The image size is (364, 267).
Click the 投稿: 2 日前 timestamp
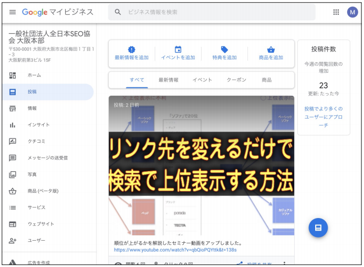coord(126,105)
